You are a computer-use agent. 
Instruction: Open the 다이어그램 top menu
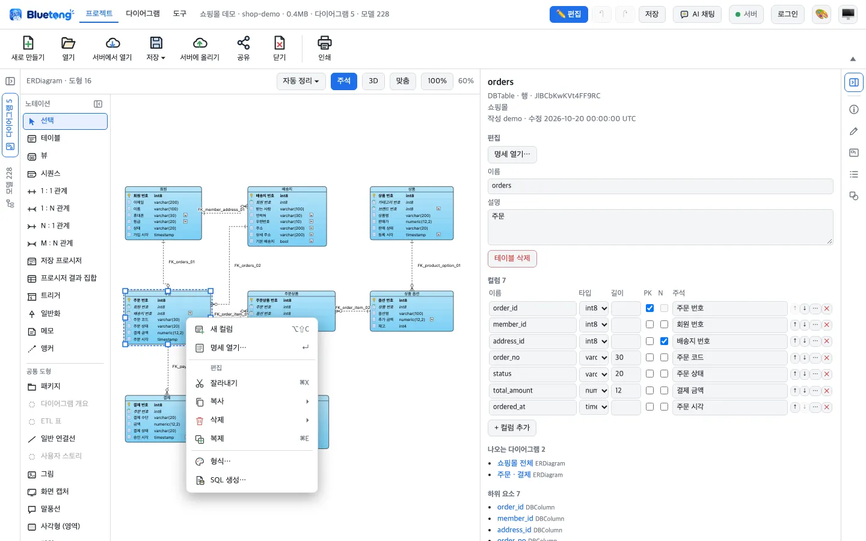[x=143, y=13]
